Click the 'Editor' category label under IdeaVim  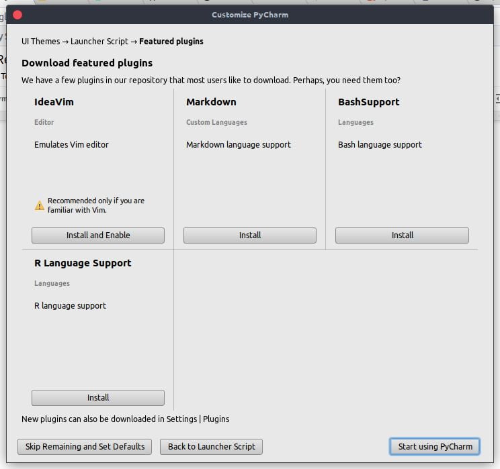point(44,122)
